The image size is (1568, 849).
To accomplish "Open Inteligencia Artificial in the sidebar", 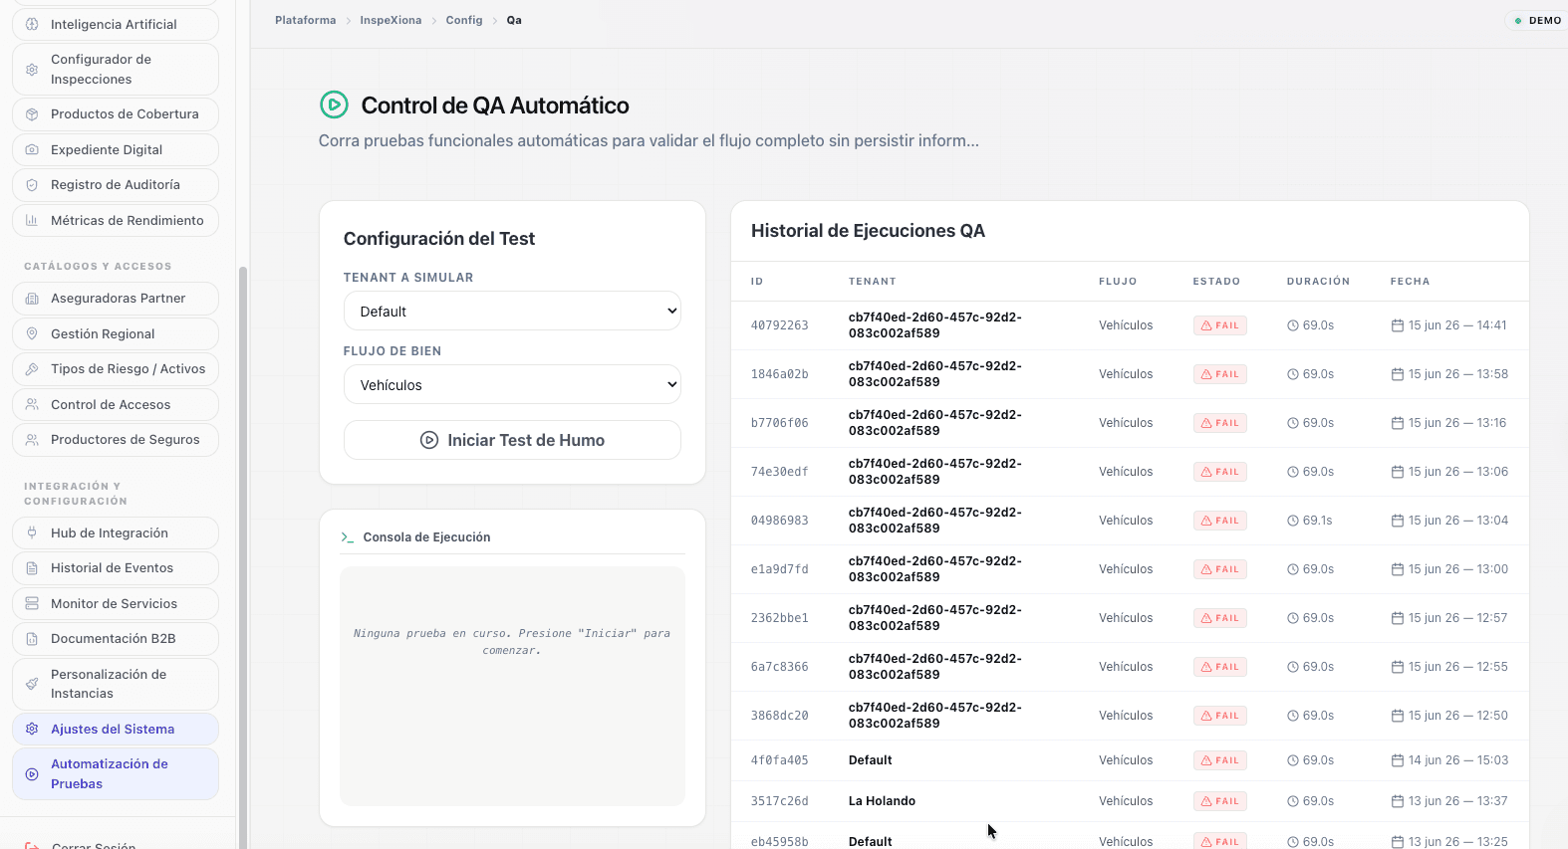I will 116,24.
